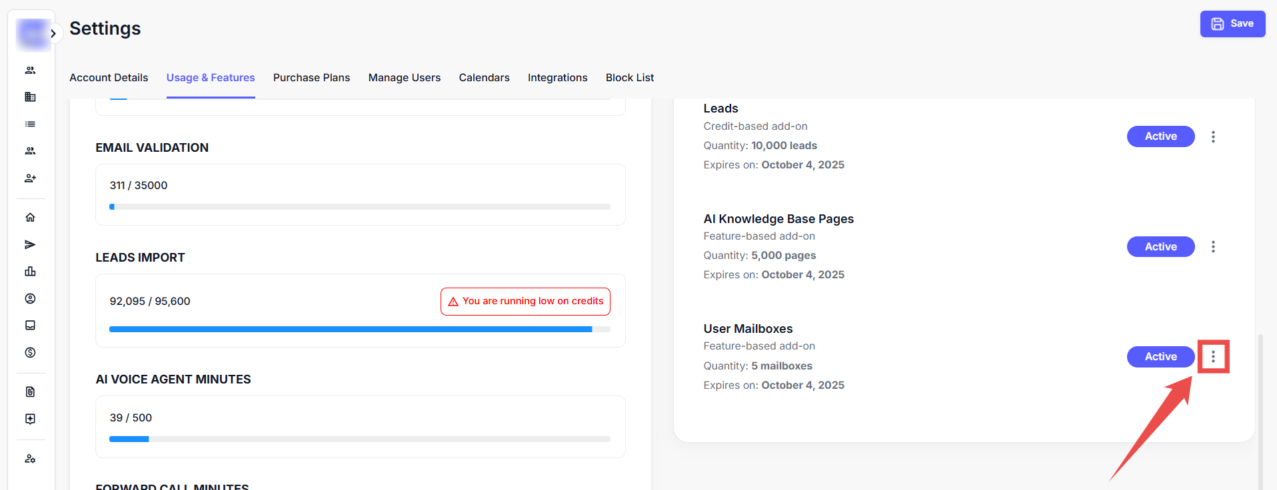Click the add person icon in sidebar

30,178
